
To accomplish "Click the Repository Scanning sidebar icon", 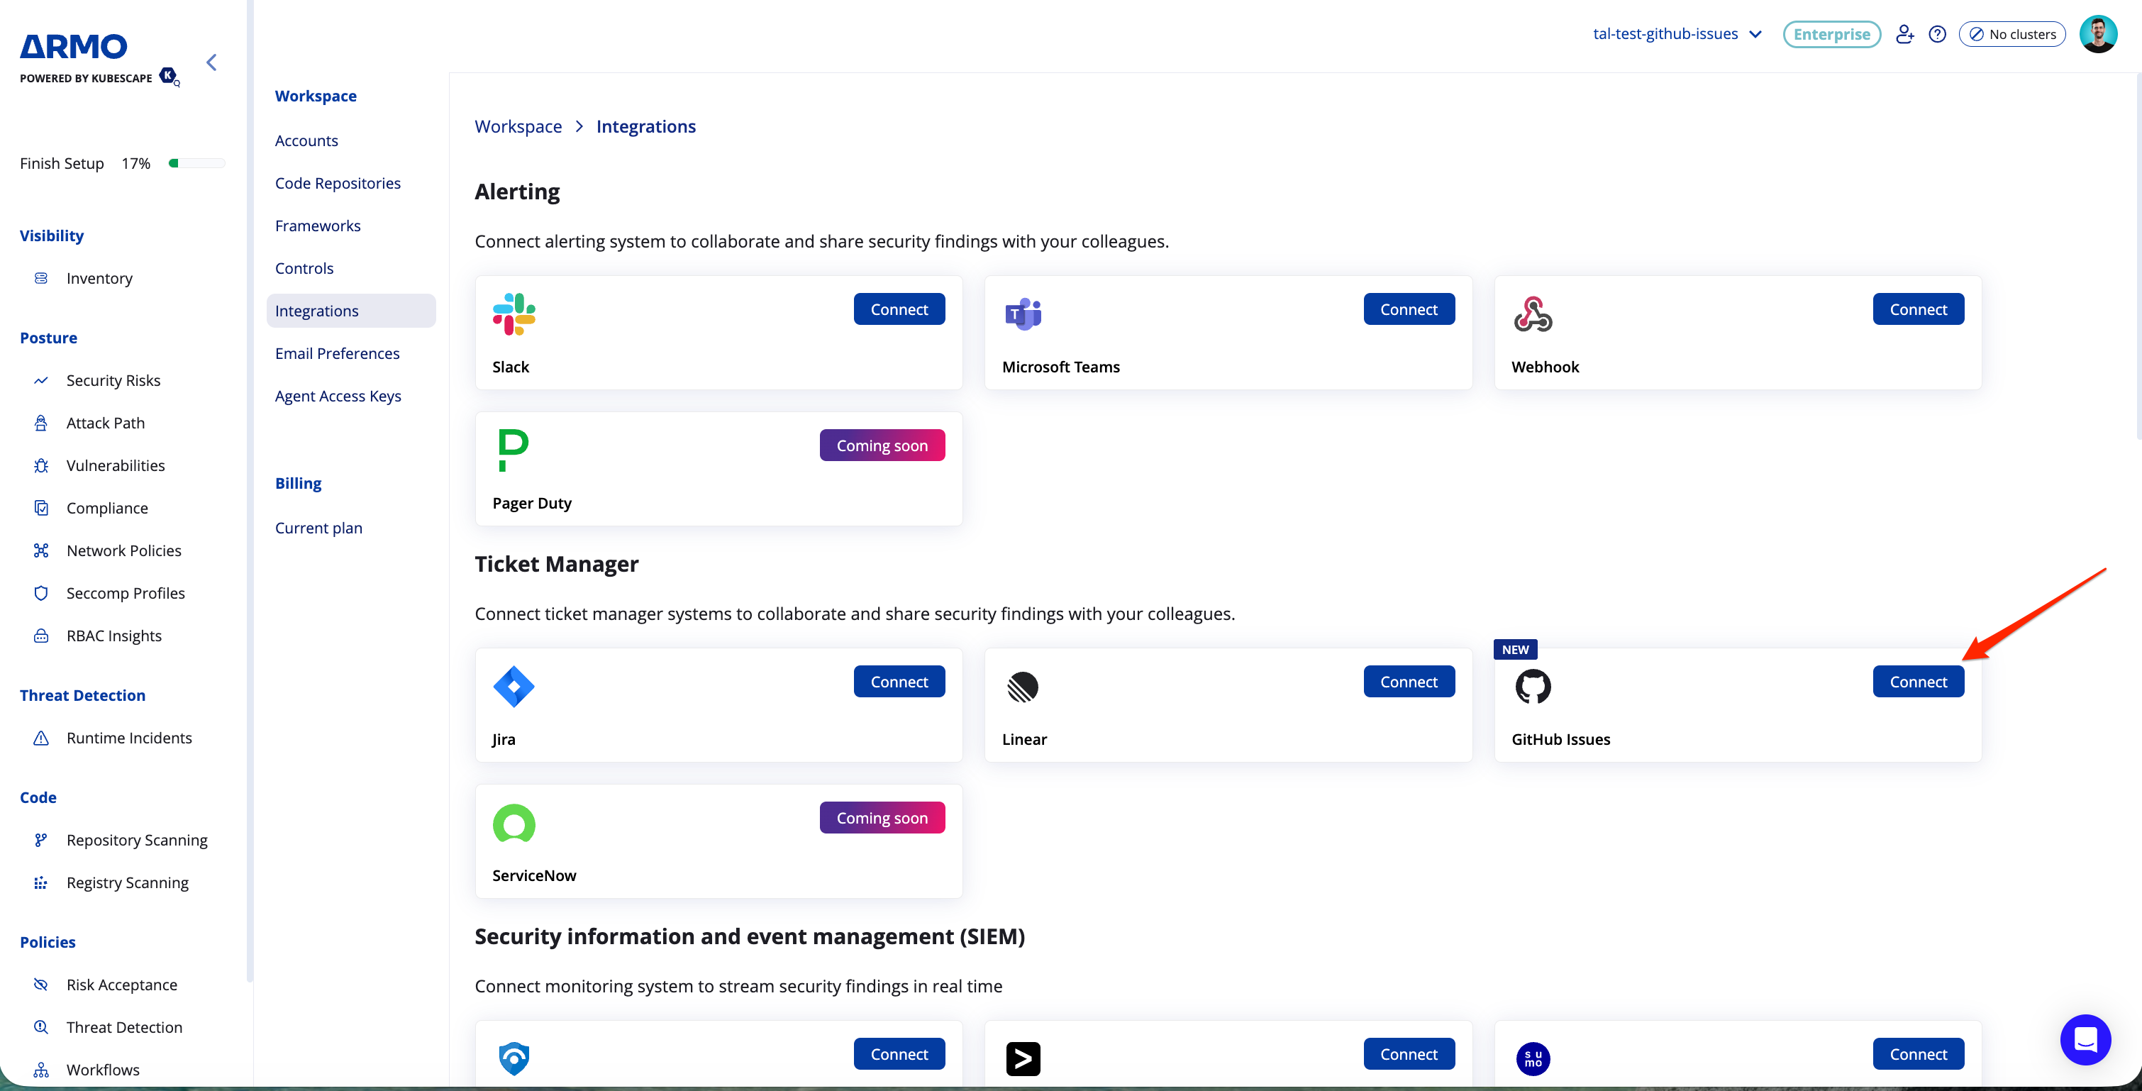I will (x=40, y=839).
